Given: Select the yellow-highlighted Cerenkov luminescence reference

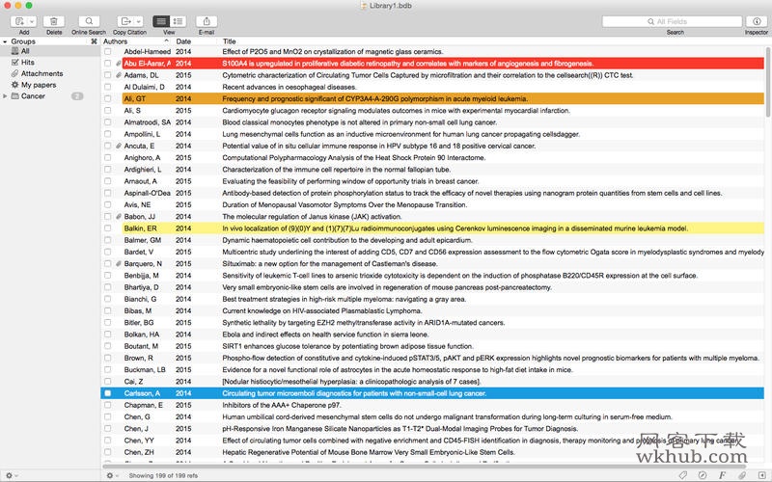Looking at the screenshot, I should tap(443, 228).
